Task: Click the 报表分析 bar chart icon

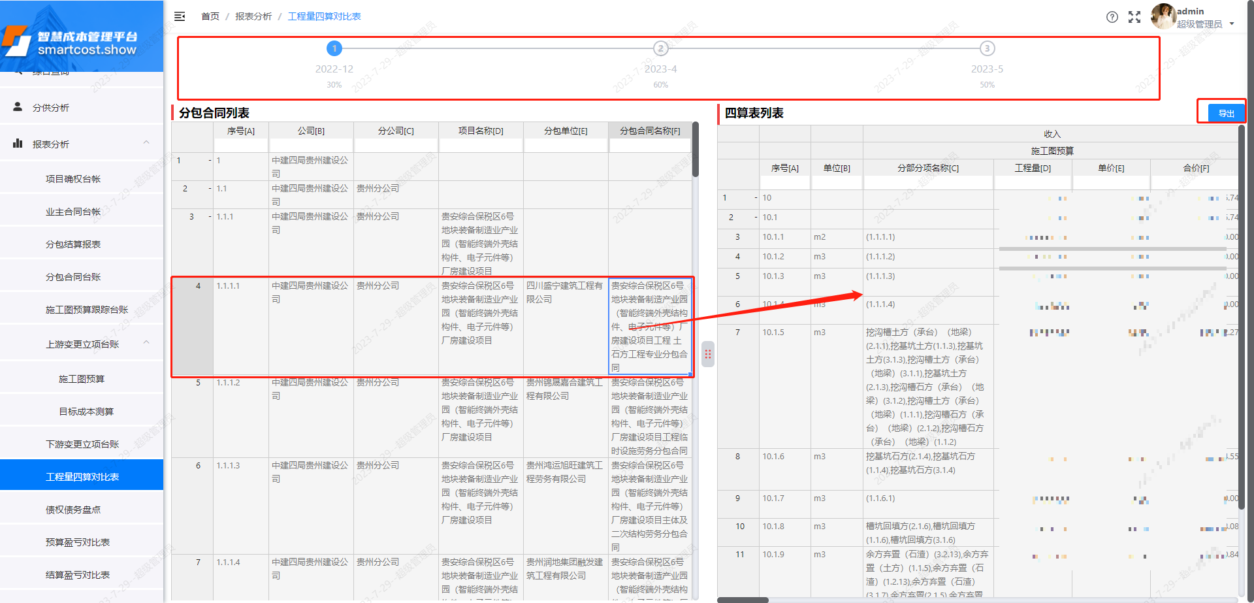Action: pos(18,143)
